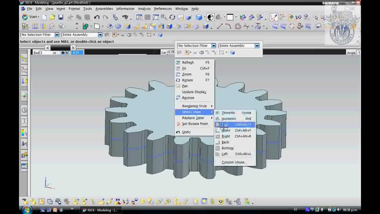Orient view to Bottom

[x=235, y=148]
